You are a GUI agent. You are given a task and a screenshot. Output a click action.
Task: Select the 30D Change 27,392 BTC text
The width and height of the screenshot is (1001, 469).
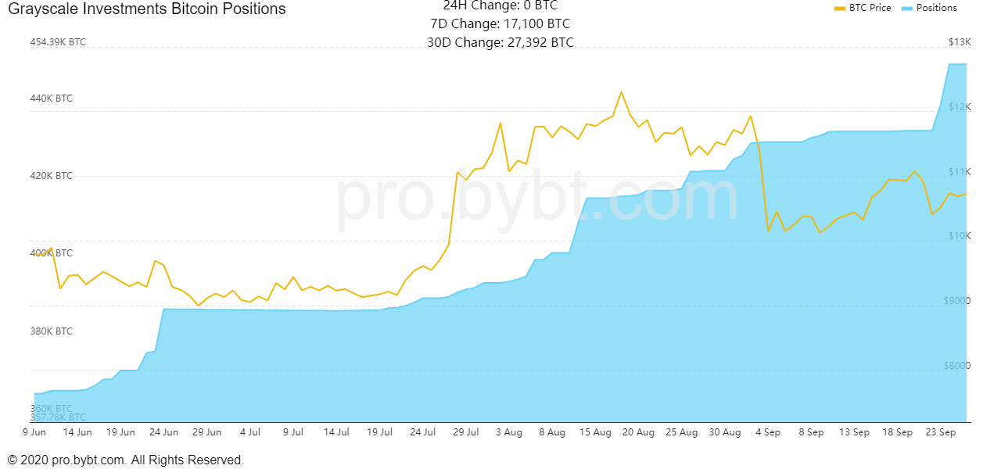[500, 43]
